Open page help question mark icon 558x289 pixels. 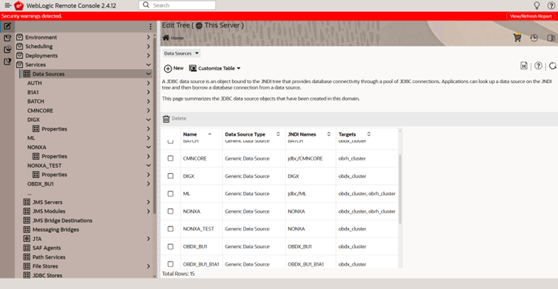point(538,66)
